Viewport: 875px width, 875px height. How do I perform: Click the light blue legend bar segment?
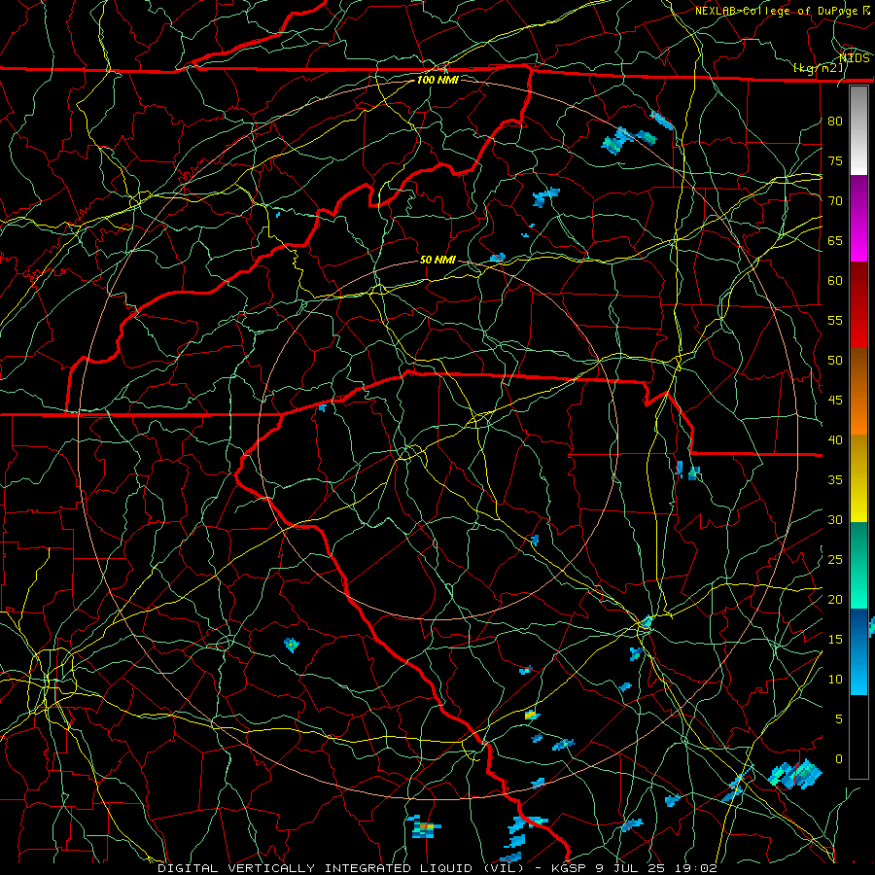point(858,651)
